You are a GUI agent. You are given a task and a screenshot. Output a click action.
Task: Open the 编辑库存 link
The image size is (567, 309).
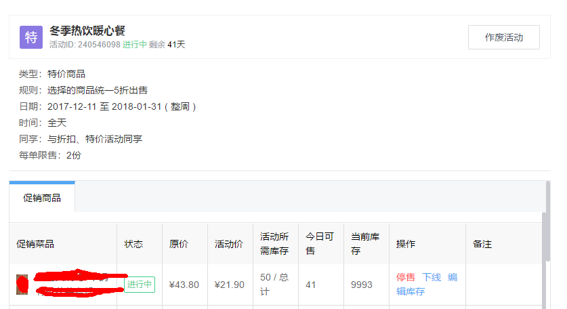(411, 291)
